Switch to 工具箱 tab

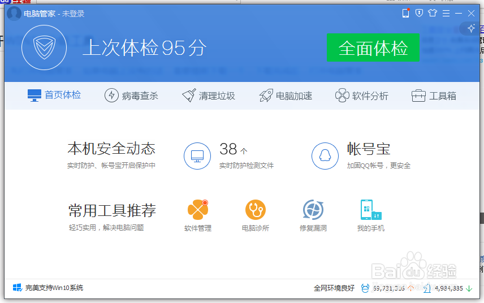434,96
